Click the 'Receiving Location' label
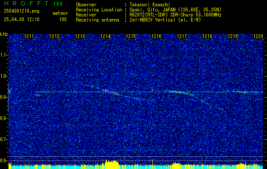The image size is (267, 169). (99, 10)
